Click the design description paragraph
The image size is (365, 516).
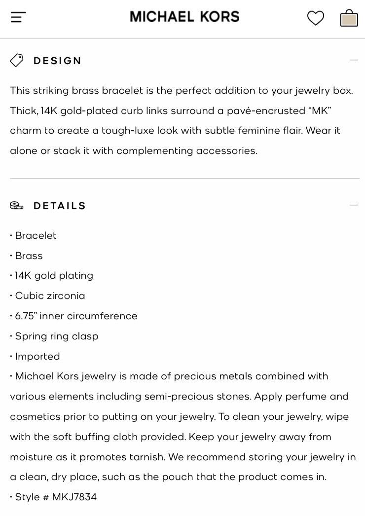coord(182,120)
